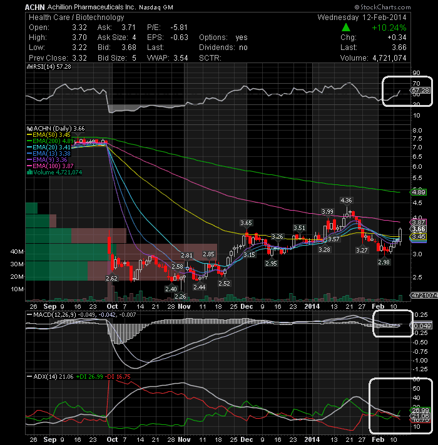Image resolution: width=438 pixels, height=445 pixels.
Task: Click the yellow 3.45 right-axis flag
Action: [x=419, y=236]
